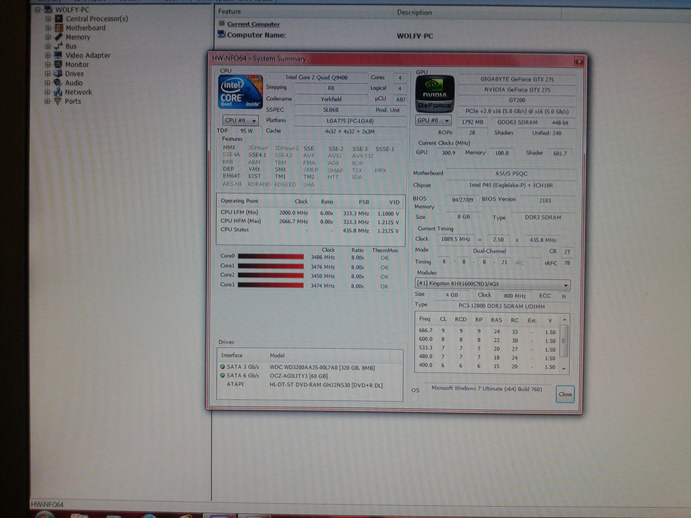Click the Memory tree icon

click(x=59, y=37)
